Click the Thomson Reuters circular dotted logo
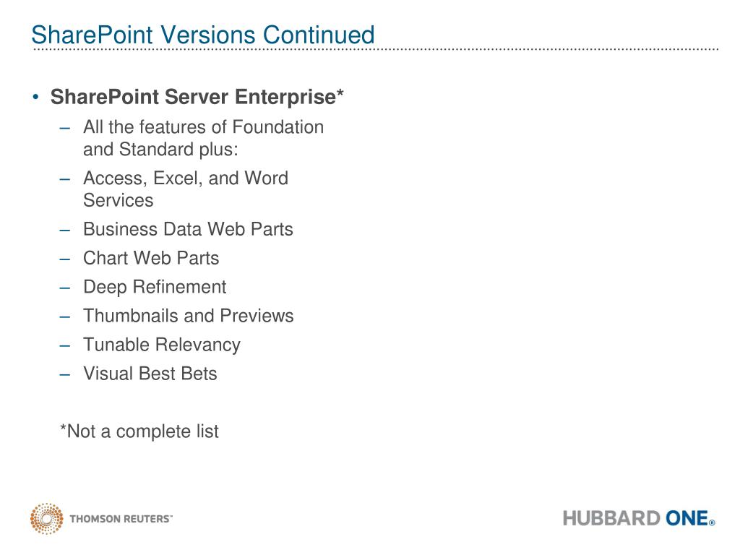Viewport: 740px width, 555px height. (47, 519)
